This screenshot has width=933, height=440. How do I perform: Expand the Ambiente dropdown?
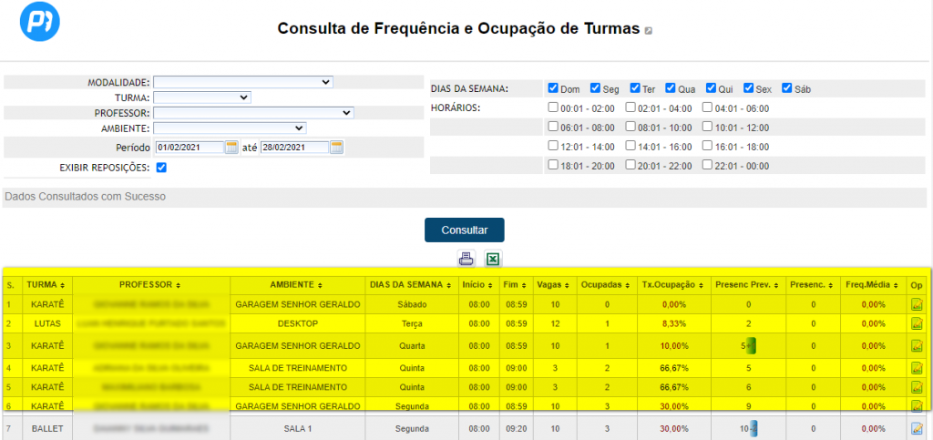pos(230,128)
